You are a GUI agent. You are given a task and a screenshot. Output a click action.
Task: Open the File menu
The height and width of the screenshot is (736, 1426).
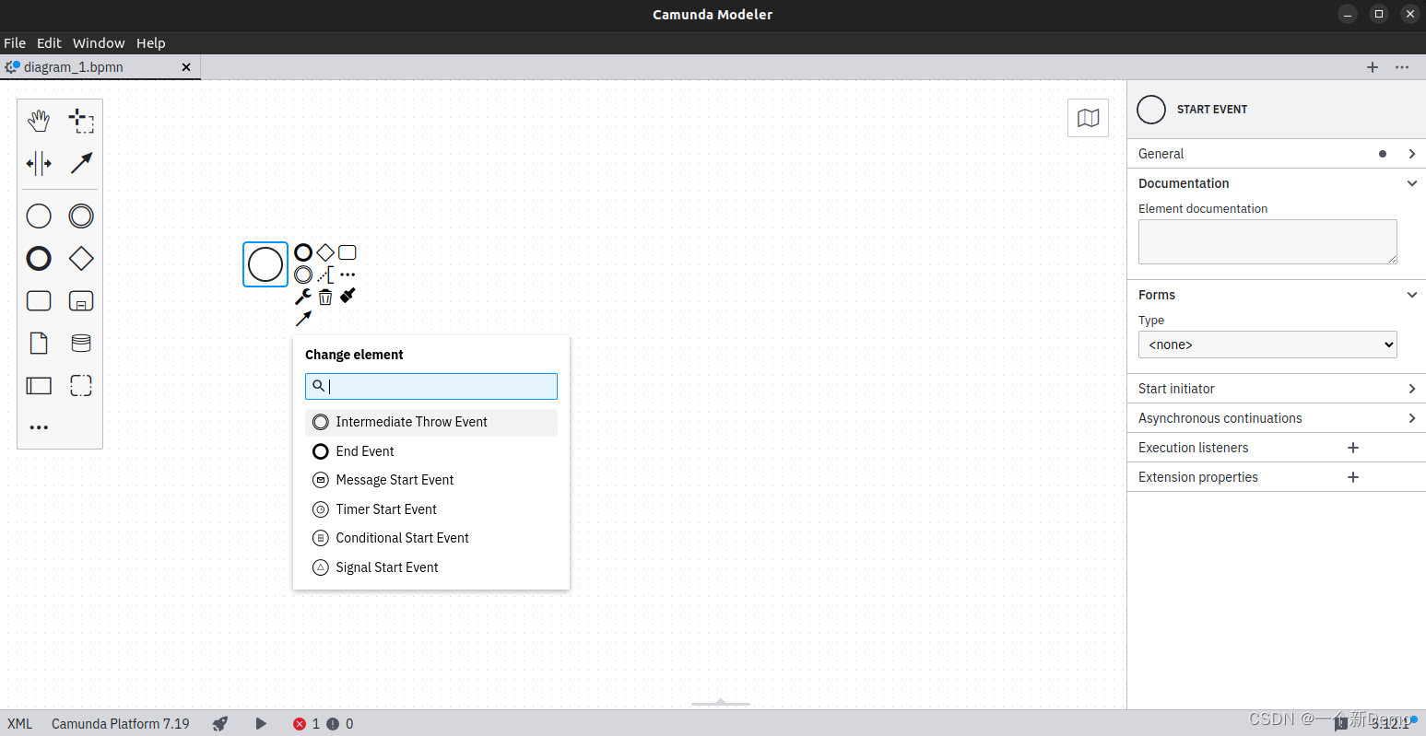point(15,43)
